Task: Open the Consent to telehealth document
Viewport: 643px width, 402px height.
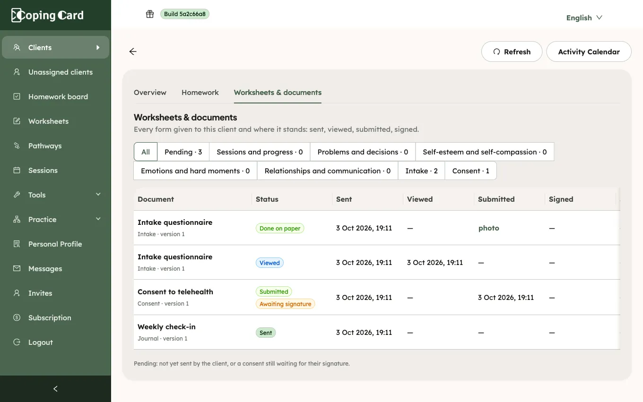Action: 175,291
